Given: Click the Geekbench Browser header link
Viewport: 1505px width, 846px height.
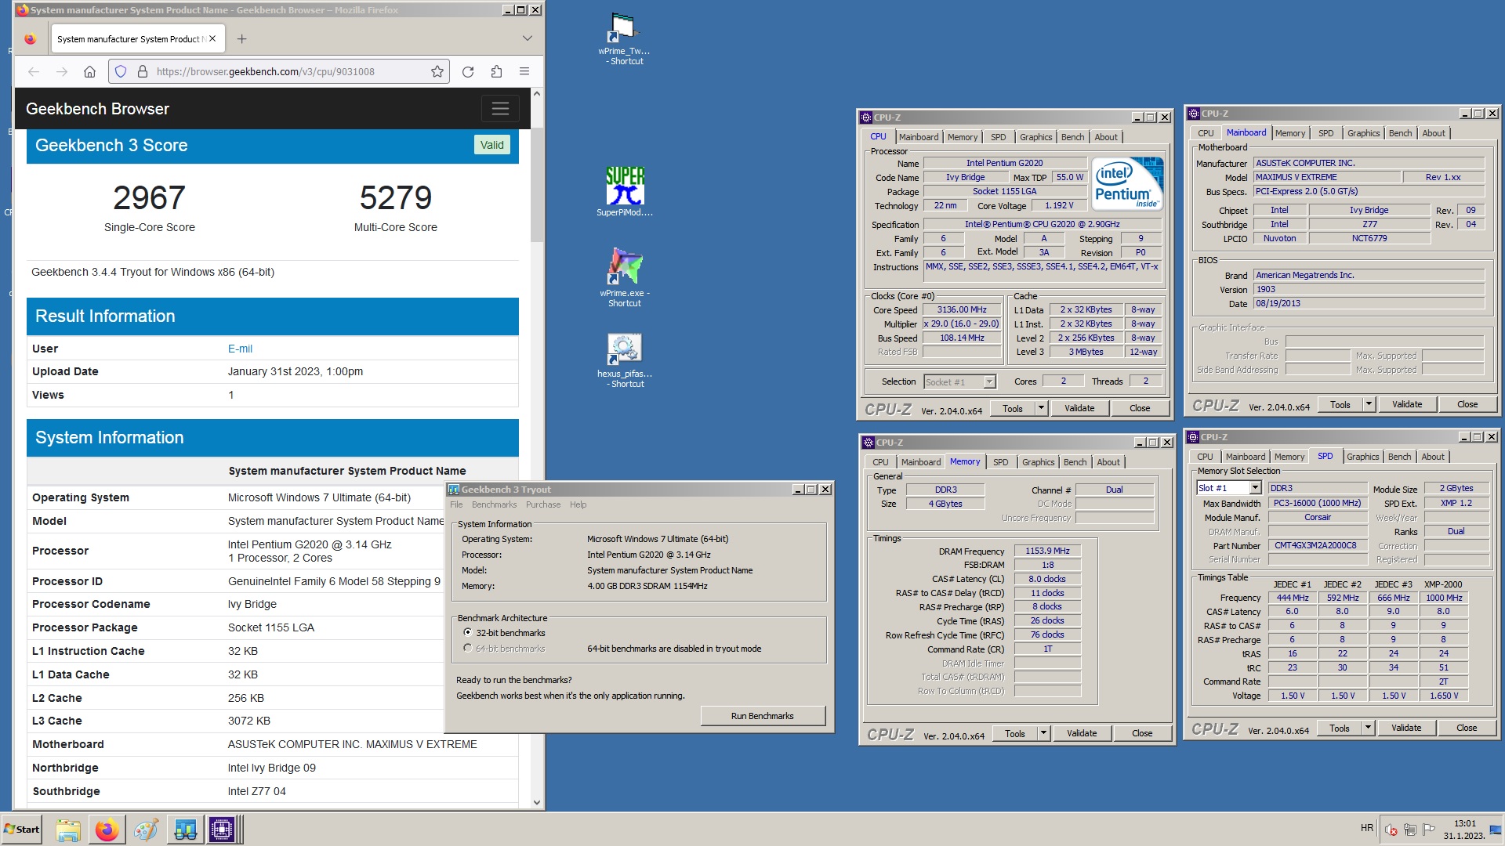Looking at the screenshot, I should 97,109.
